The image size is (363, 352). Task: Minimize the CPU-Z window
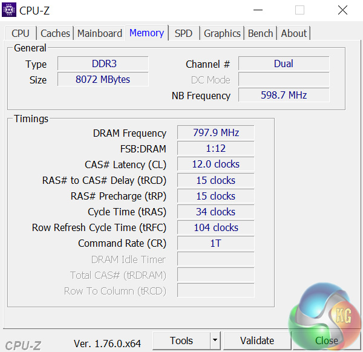pyautogui.click(x=258, y=10)
